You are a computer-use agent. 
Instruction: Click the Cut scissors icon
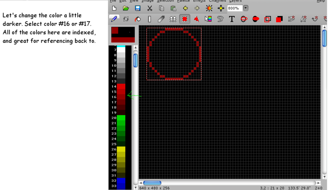point(150,8)
